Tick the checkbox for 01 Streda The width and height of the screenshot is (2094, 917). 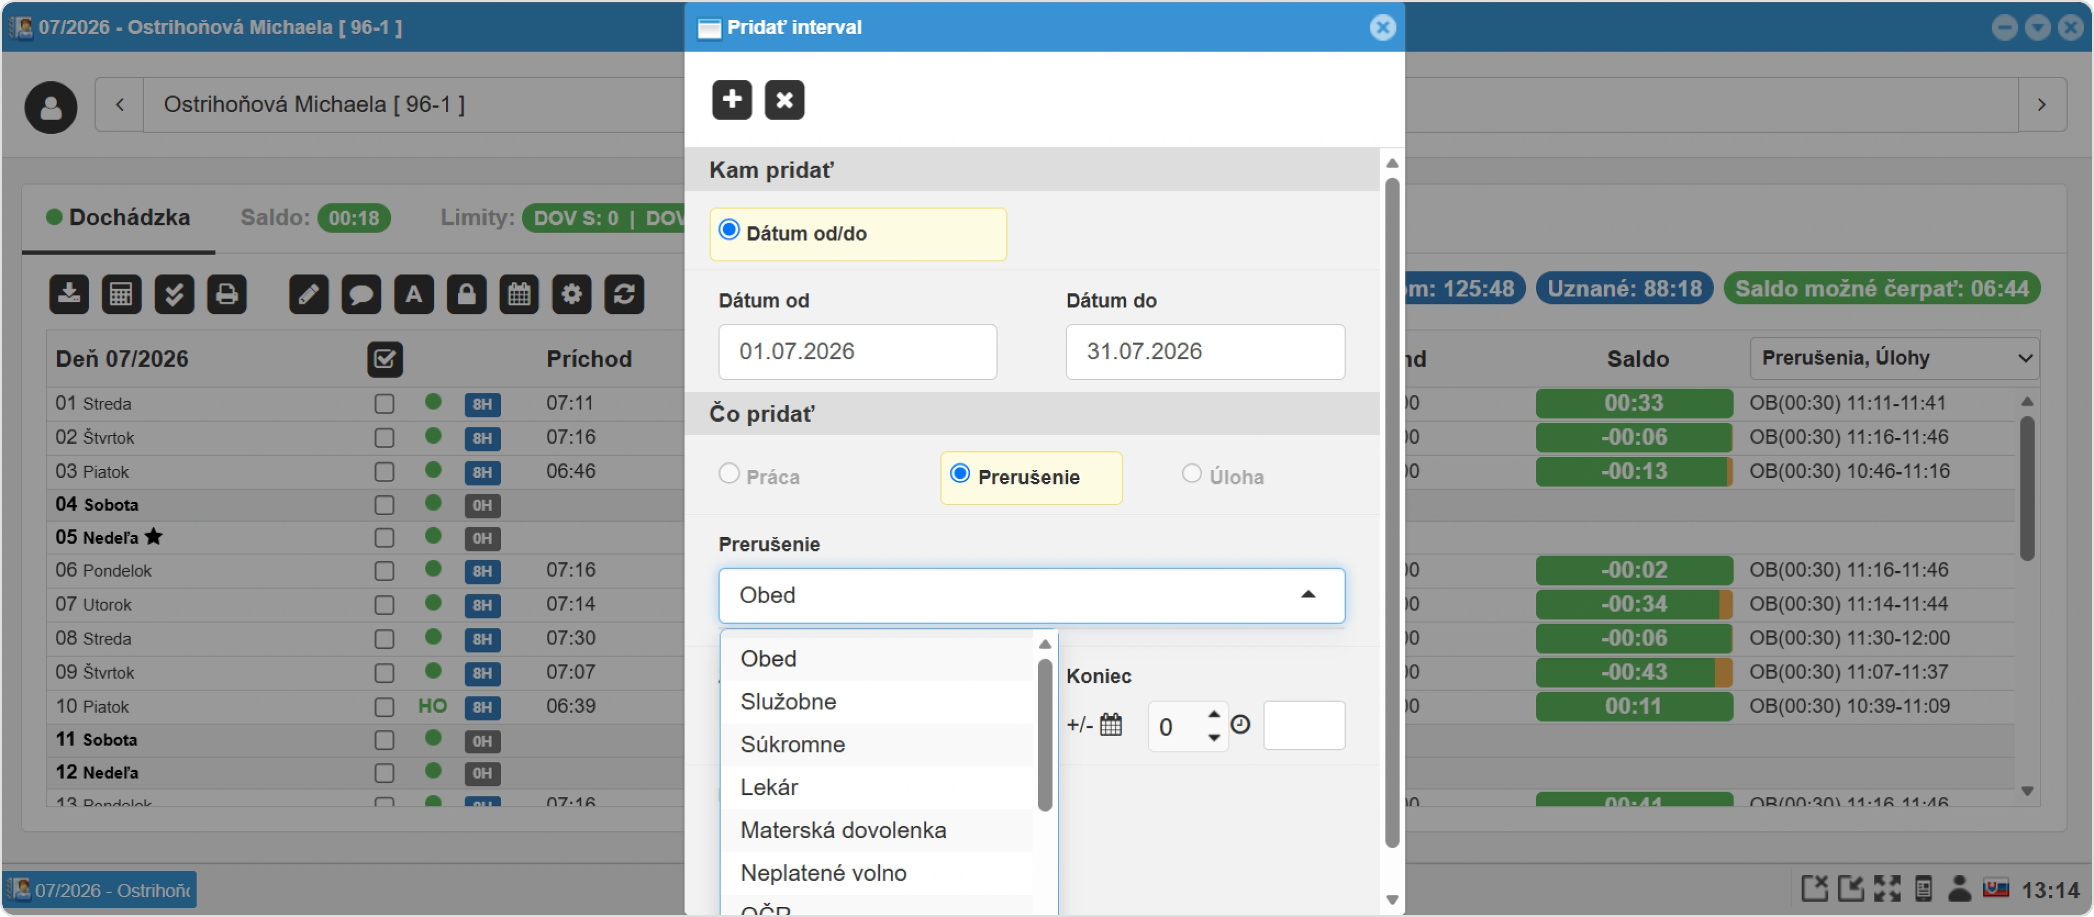tap(384, 404)
